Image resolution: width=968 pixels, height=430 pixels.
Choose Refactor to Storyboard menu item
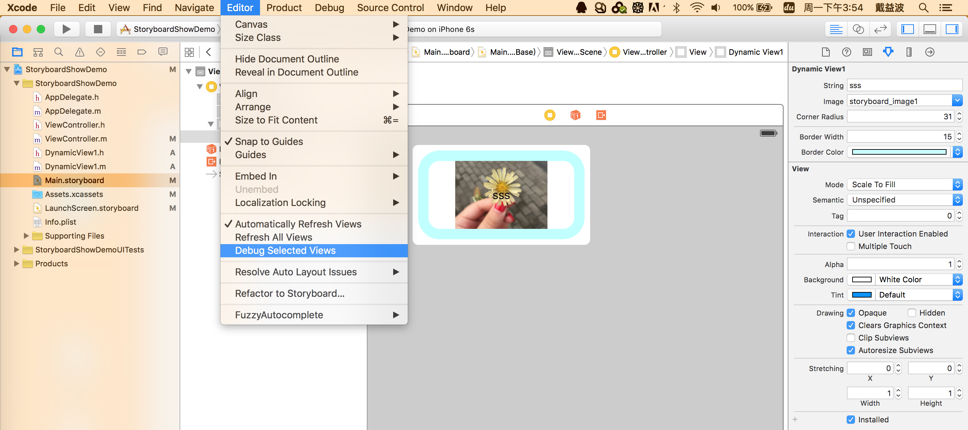pos(314,293)
